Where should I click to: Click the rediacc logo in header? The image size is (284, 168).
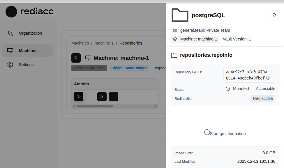pyautogui.click(x=29, y=12)
